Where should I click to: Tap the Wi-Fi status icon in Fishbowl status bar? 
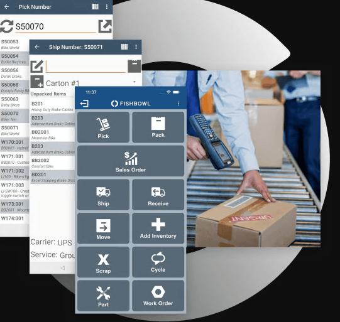click(168, 92)
